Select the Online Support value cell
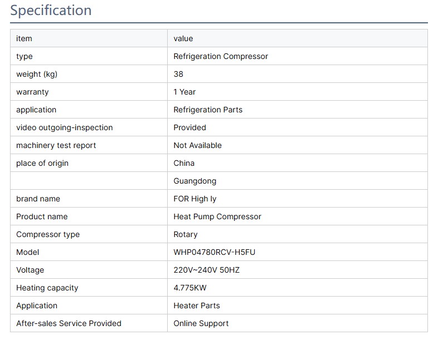 tap(201, 323)
